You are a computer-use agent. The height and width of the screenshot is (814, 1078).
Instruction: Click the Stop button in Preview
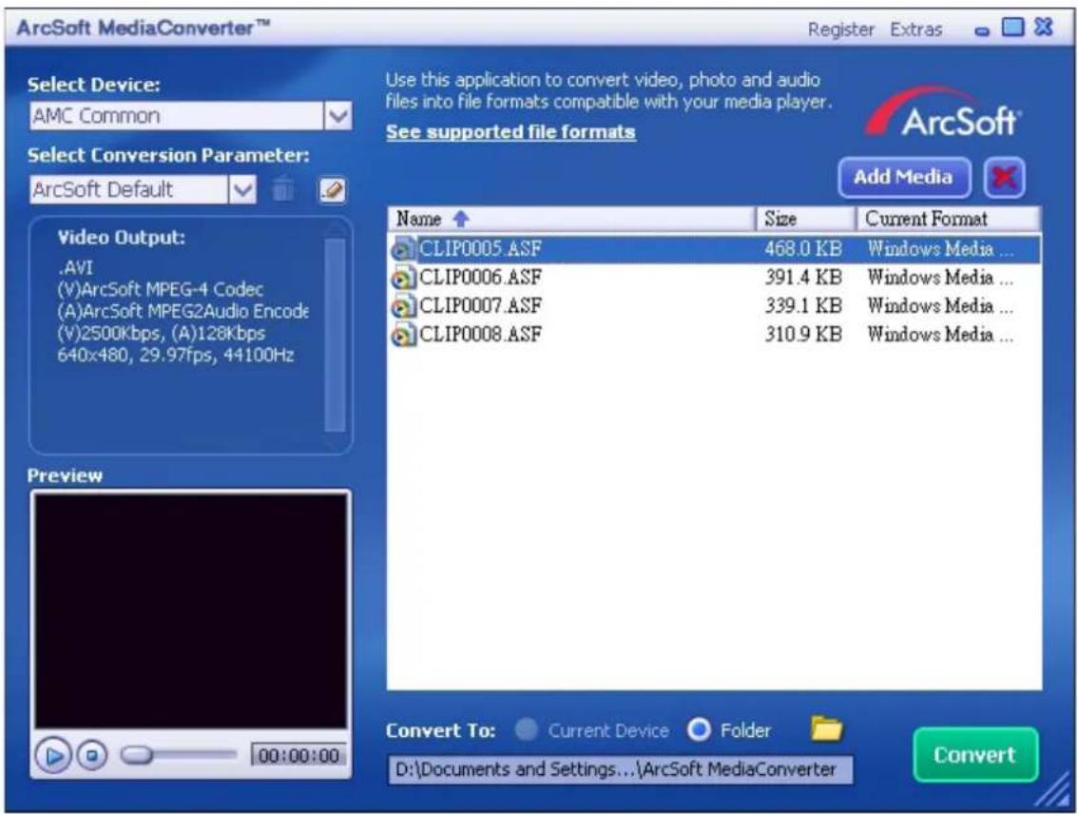[x=91, y=756]
